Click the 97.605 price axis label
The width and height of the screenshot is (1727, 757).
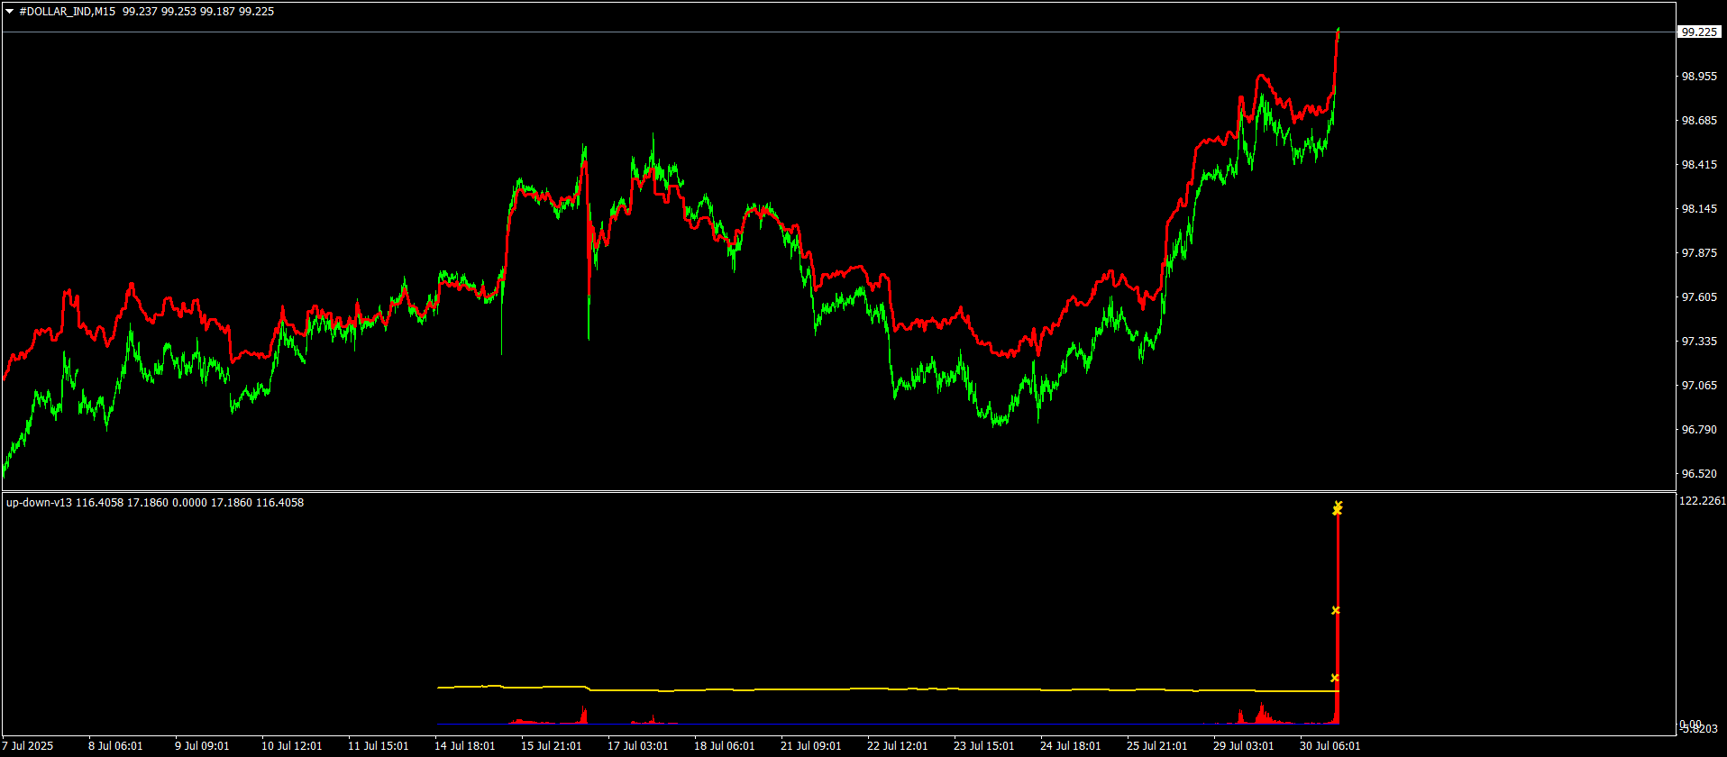click(x=1699, y=297)
